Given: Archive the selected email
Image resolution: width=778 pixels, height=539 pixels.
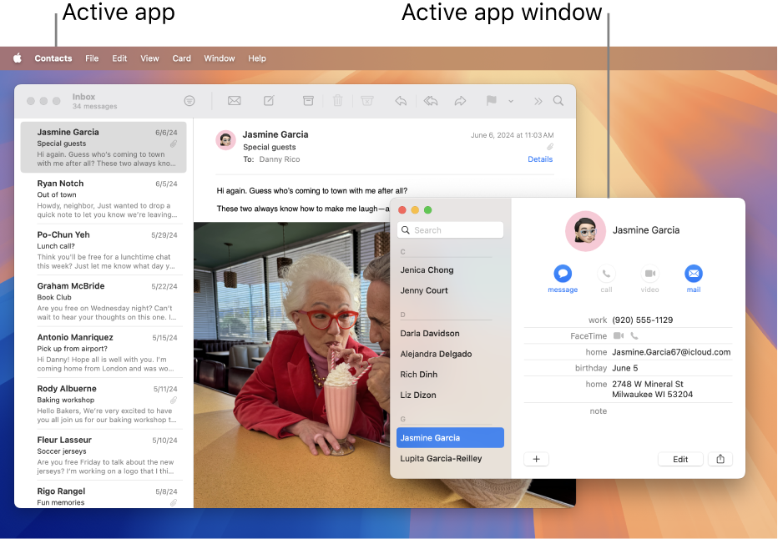Looking at the screenshot, I should (309, 100).
